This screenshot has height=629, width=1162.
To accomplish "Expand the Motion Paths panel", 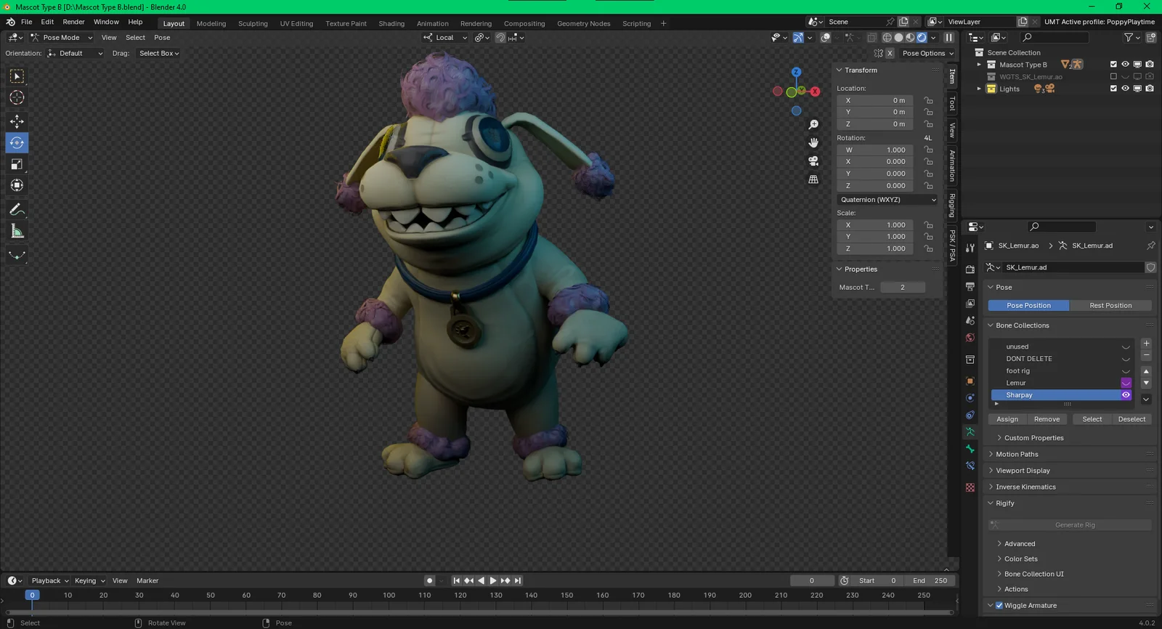I will (x=1017, y=455).
